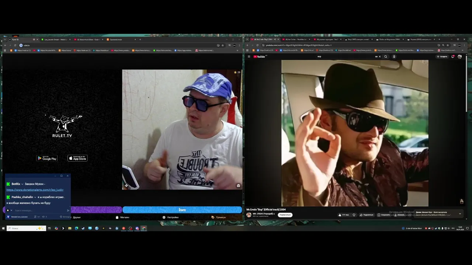
Task: Expand the playlist panel chevron
Action: pos(460,213)
